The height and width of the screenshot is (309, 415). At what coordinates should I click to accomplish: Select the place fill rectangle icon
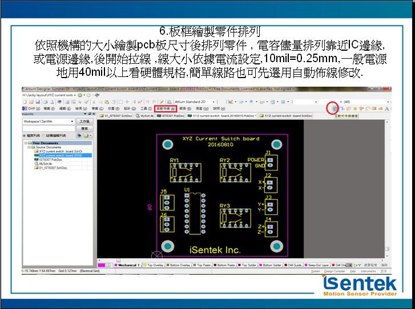click(x=374, y=108)
